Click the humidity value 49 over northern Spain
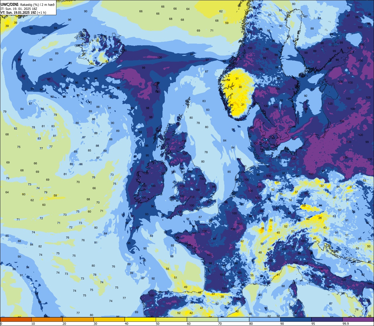 click(186, 287)
